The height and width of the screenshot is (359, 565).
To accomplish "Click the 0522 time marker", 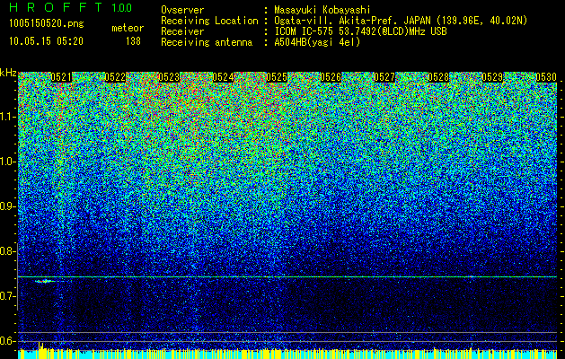I will pyautogui.click(x=115, y=77).
